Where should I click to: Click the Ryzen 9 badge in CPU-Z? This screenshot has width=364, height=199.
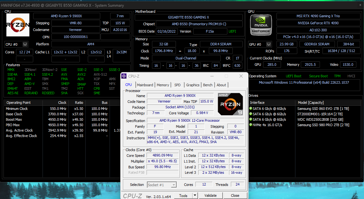point(230,104)
